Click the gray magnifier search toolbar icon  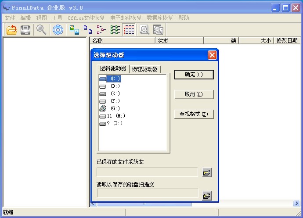click(x=144, y=30)
